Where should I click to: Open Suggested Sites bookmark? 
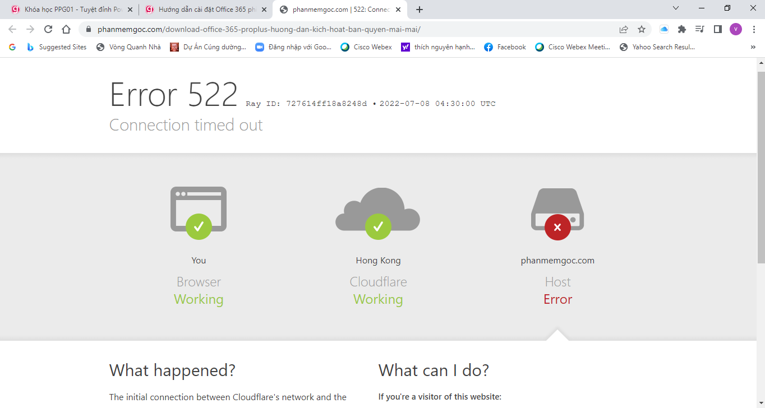[57, 47]
